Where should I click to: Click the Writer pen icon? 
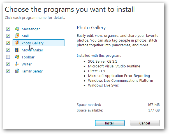pyautogui.click(x=17, y=64)
